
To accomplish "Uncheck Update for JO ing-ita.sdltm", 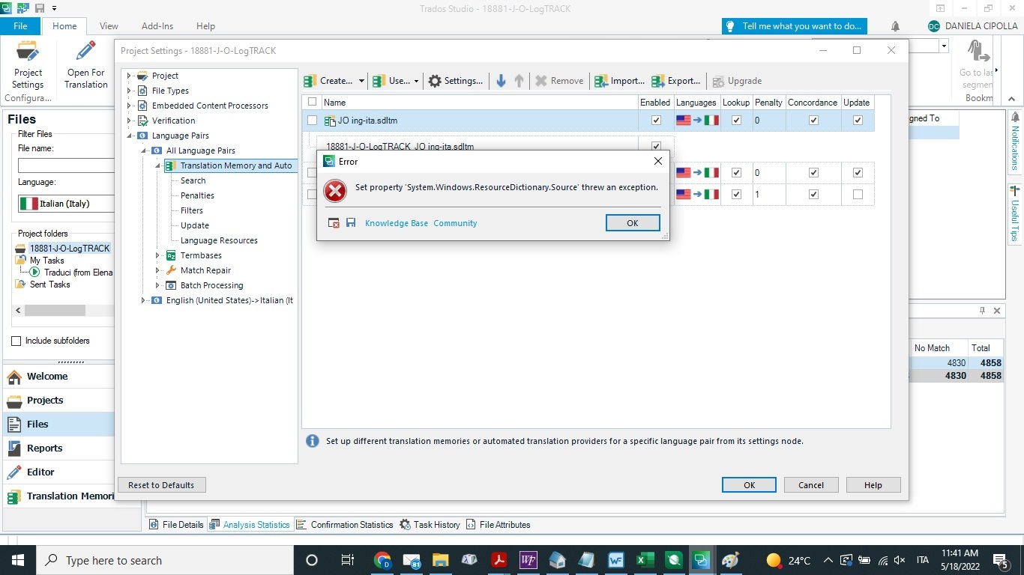I will (858, 121).
